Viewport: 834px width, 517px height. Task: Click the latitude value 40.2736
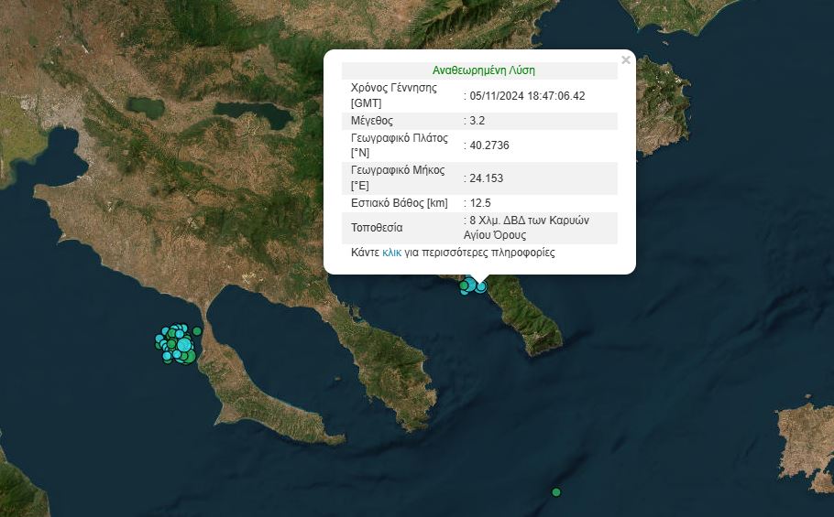pos(488,145)
